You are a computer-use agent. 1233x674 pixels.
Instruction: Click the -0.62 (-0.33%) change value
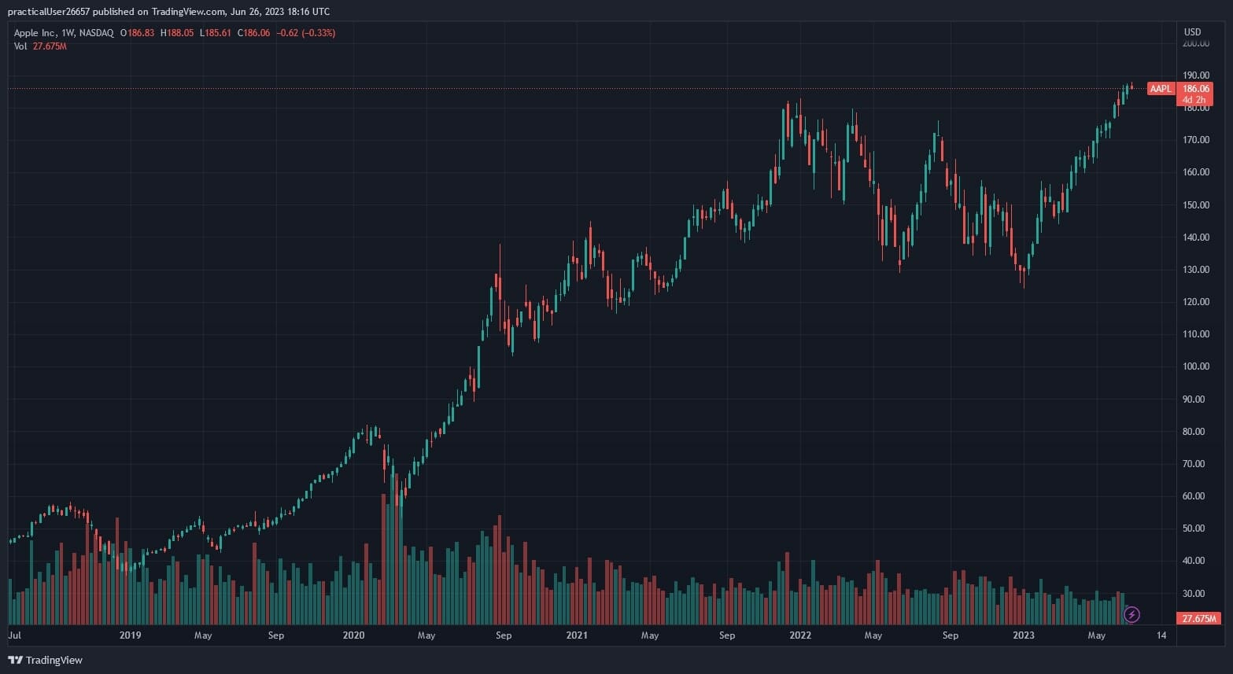pos(305,33)
